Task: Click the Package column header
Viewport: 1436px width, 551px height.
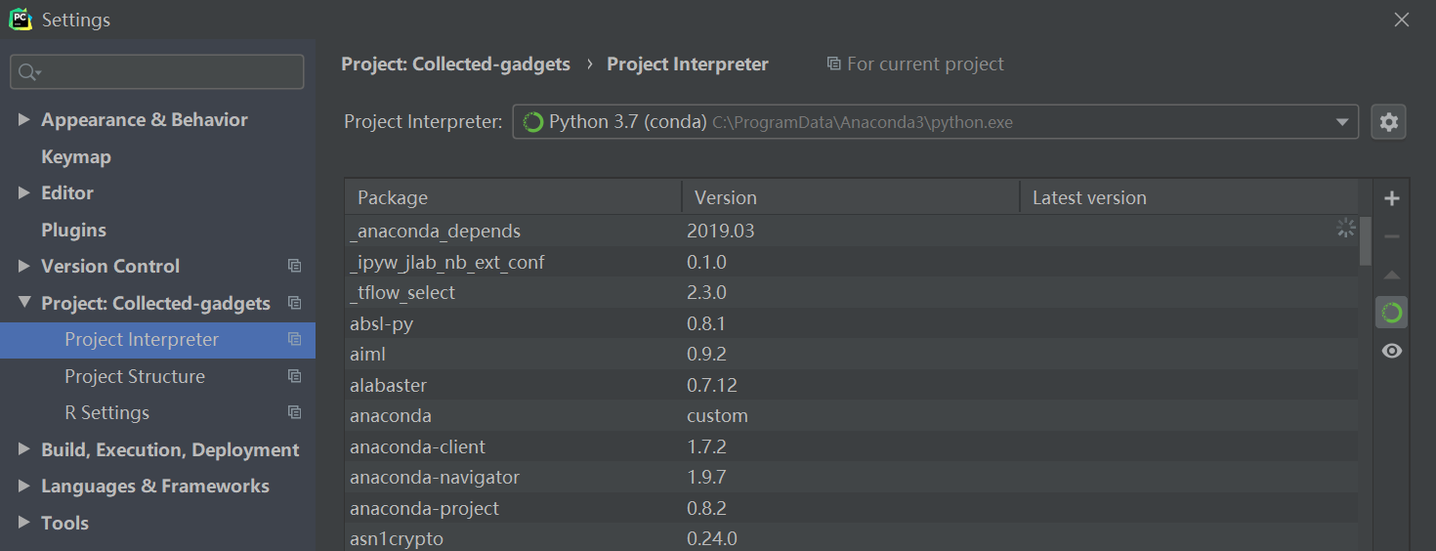Action: [393, 197]
